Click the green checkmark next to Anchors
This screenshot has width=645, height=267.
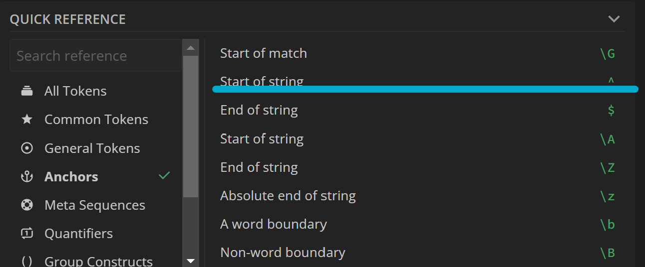pos(164,176)
